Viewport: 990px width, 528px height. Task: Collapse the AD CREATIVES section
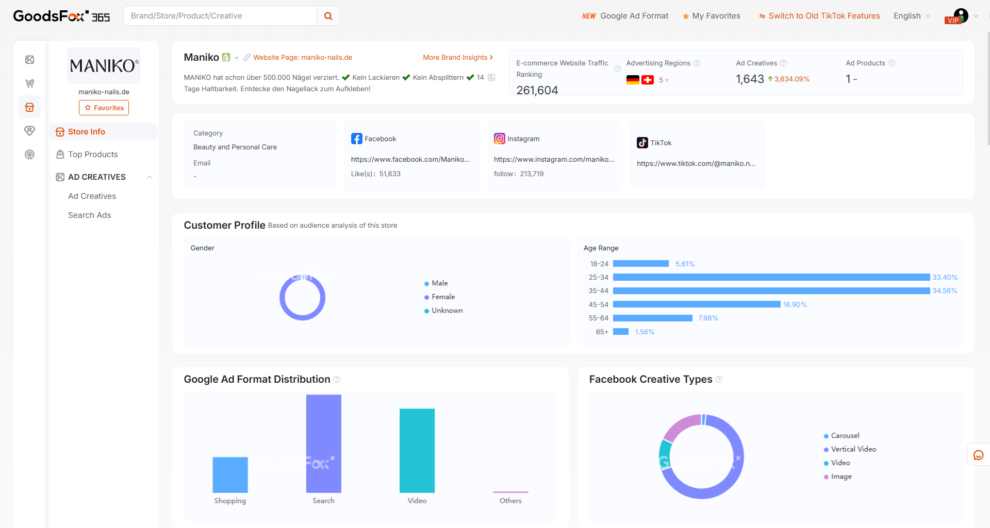(150, 177)
